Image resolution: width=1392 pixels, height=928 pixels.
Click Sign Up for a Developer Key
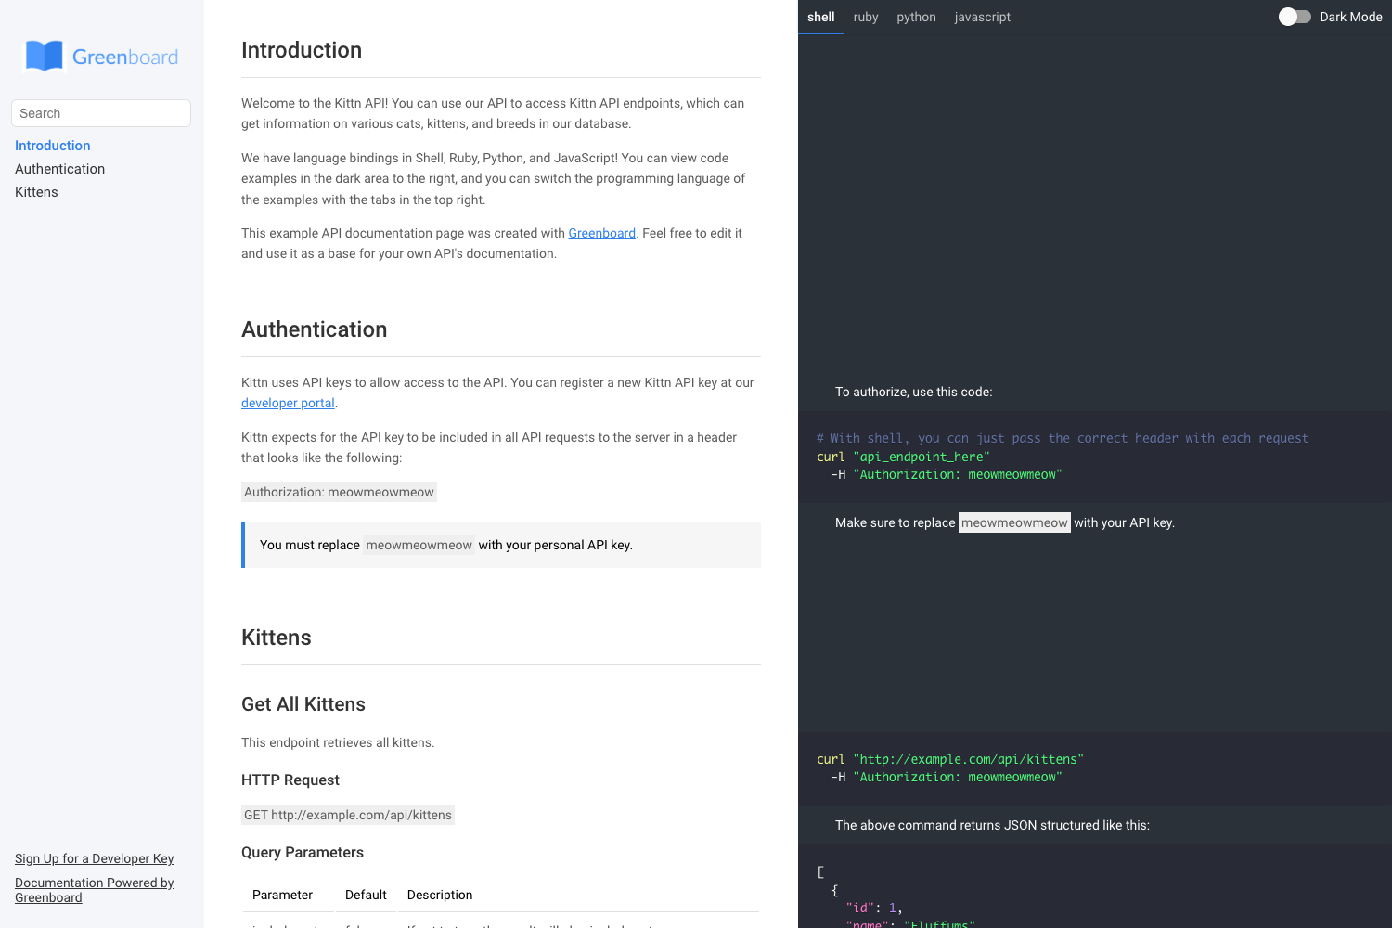pos(95,858)
